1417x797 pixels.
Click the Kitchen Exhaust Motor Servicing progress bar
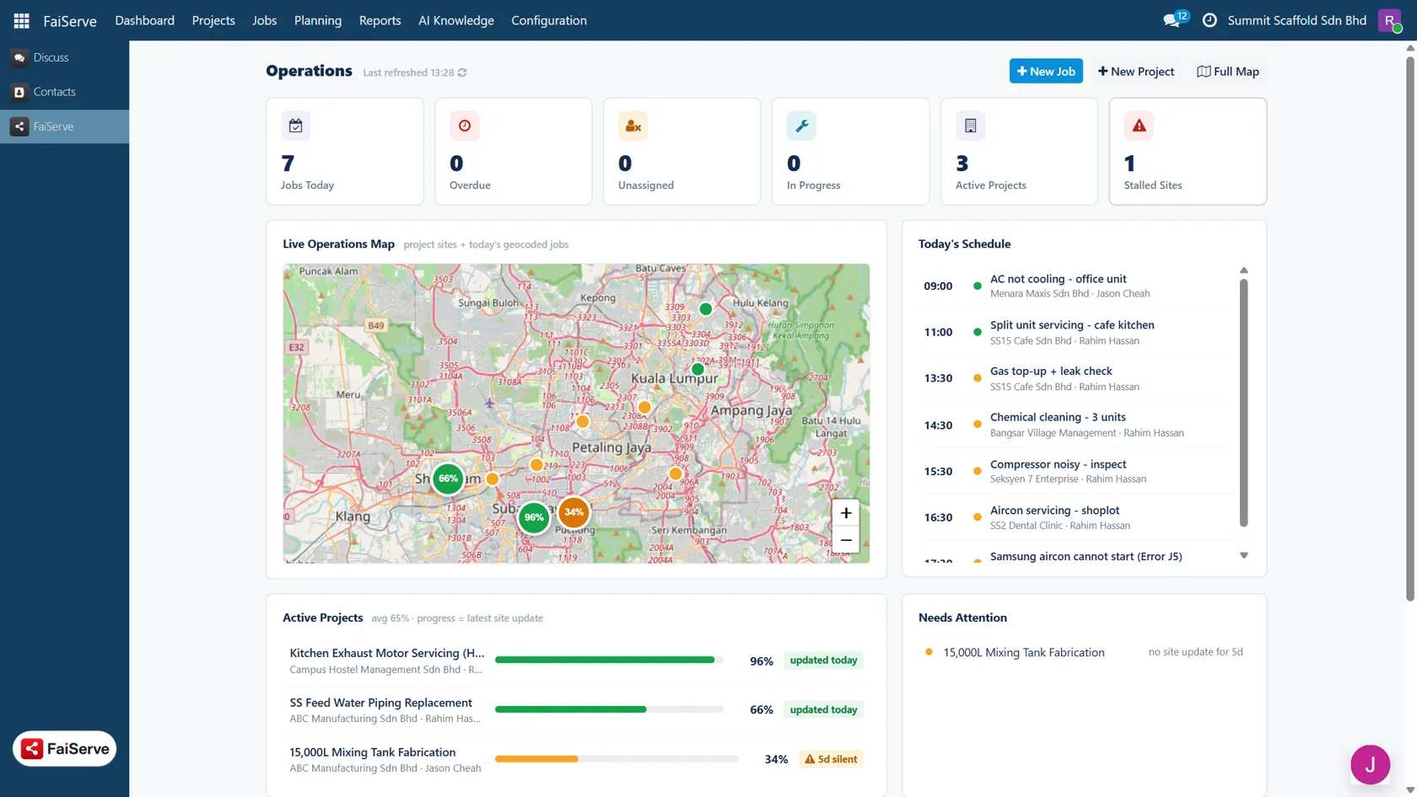coord(609,660)
